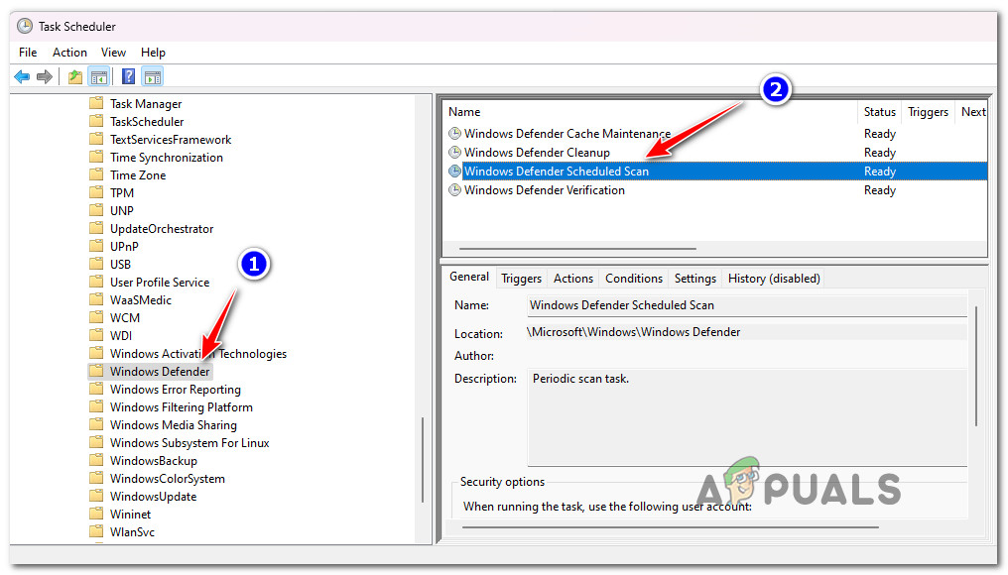Open the Action menu
Viewport: 1008px width, 575px height.
pos(69,53)
